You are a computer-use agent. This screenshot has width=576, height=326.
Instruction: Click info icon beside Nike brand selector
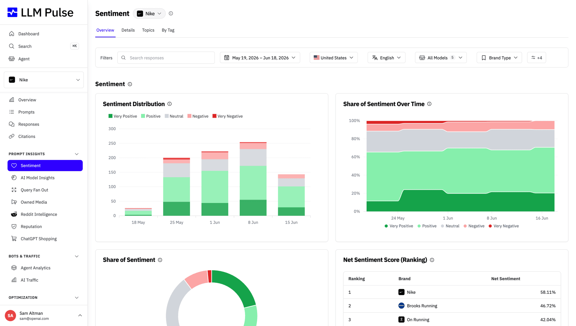click(x=171, y=14)
